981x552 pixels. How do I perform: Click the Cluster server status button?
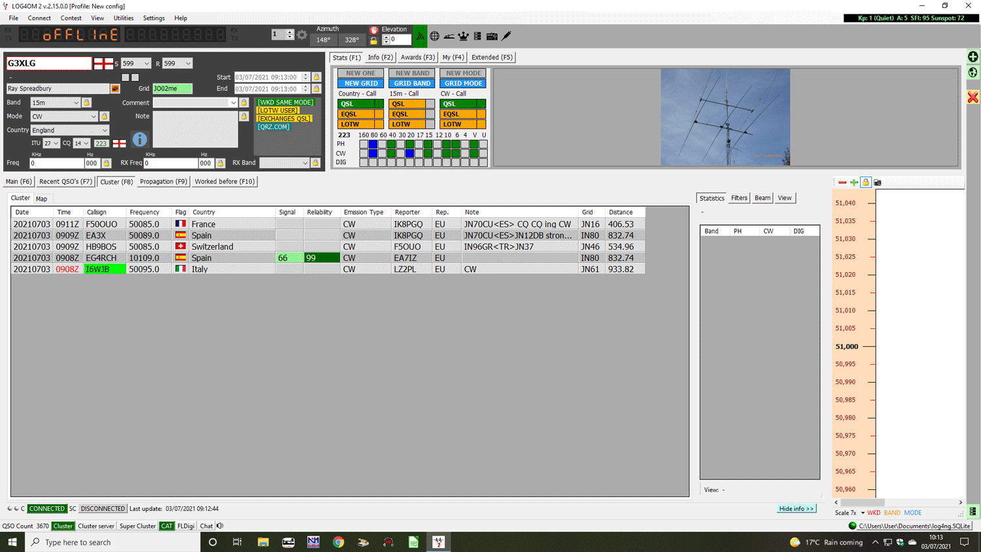(96, 526)
